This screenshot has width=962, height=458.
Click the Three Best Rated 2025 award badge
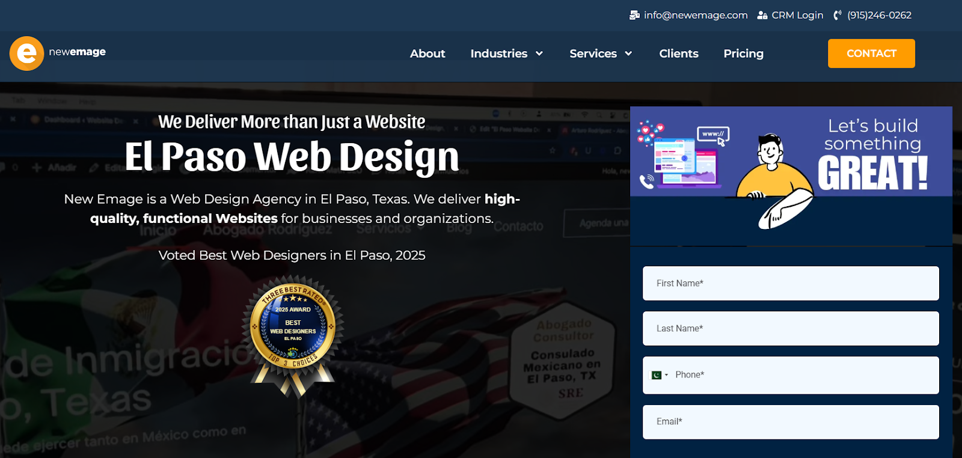point(293,335)
